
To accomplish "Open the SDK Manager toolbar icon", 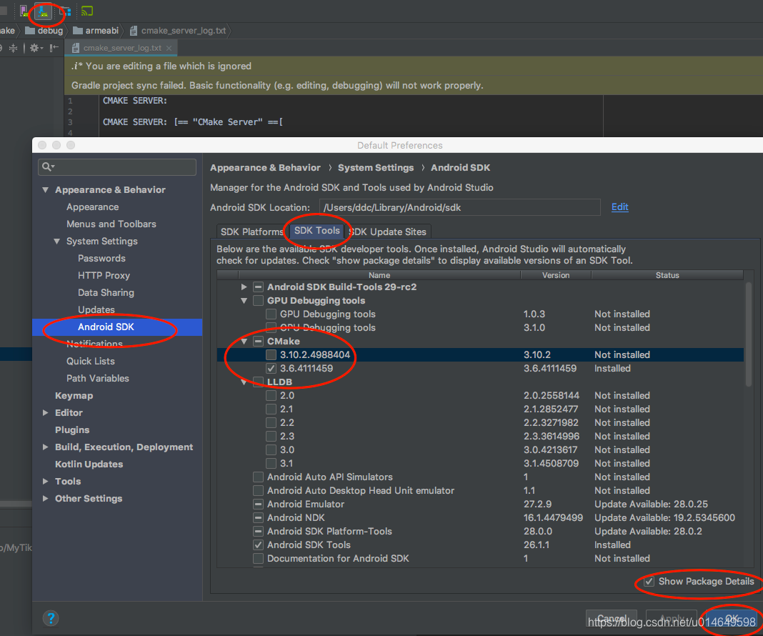I will (x=44, y=11).
